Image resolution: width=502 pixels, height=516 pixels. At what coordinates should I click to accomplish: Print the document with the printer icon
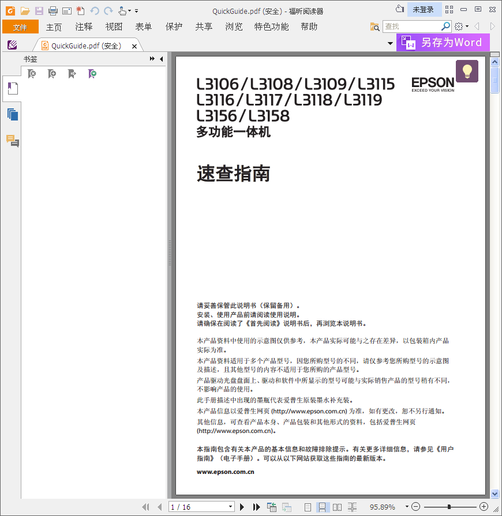tap(53, 11)
